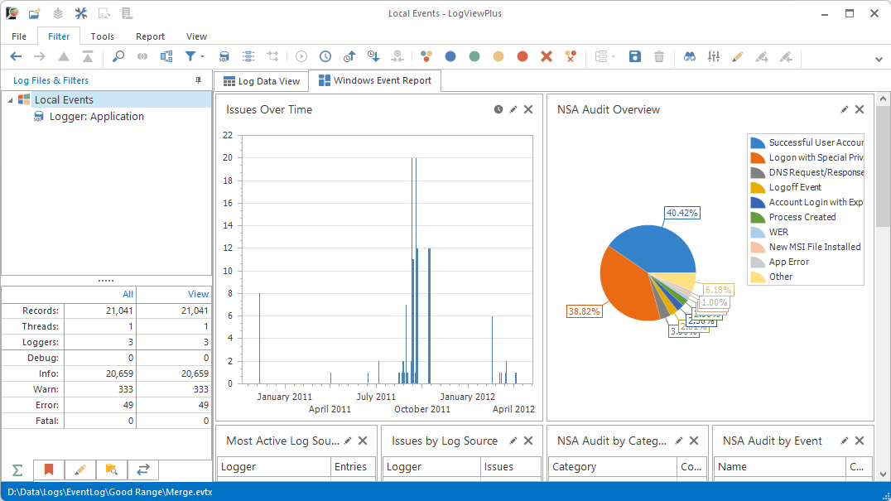Close the NSA Audit Overview widget
This screenshot has height=501, width=891.
pyautogui.click(x=860, y=109)
